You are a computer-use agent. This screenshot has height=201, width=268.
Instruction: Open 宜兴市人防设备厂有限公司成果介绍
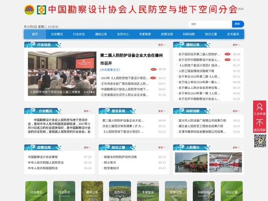point(202,121)
